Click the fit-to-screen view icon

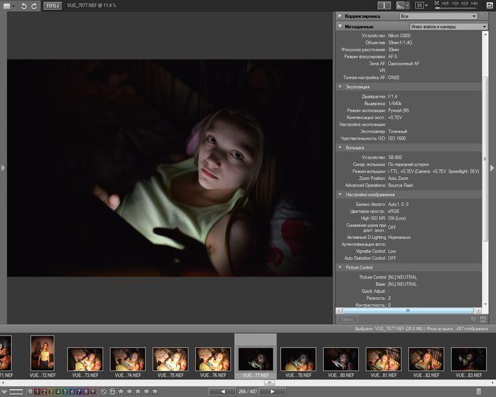pos(419,5)
